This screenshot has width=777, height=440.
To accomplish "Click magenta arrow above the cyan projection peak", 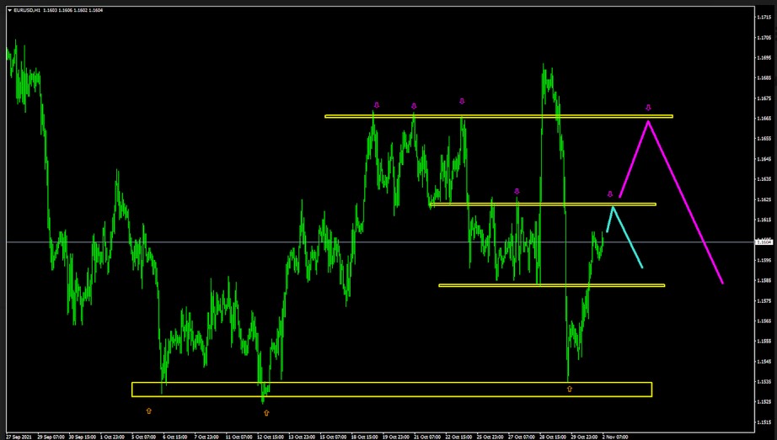I will 610,194.
